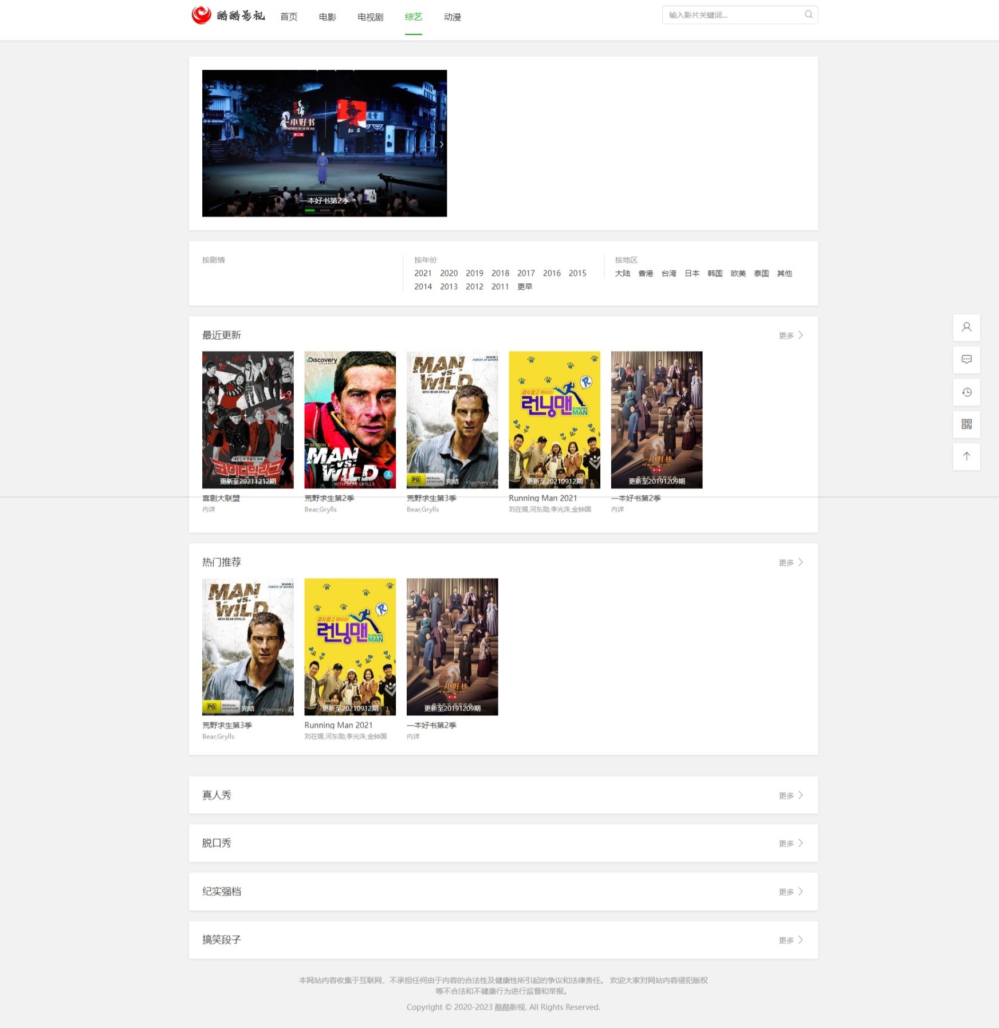Filter by year 2013
The image size is (999, 1028).
[449, 287]
